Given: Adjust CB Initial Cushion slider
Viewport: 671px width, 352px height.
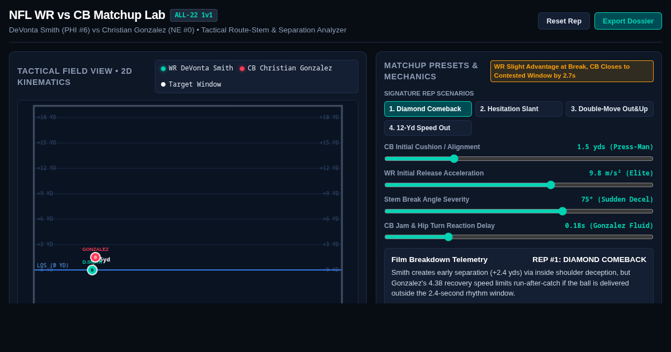Looking at the screenshot, I should 519,159.
